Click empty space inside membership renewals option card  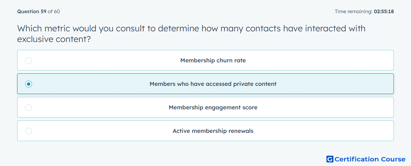tap(328, 131)
